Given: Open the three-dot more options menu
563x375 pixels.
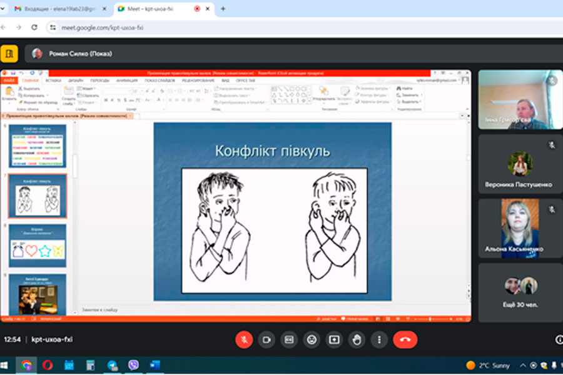Looking at the screenshot, I should point(379,339).
